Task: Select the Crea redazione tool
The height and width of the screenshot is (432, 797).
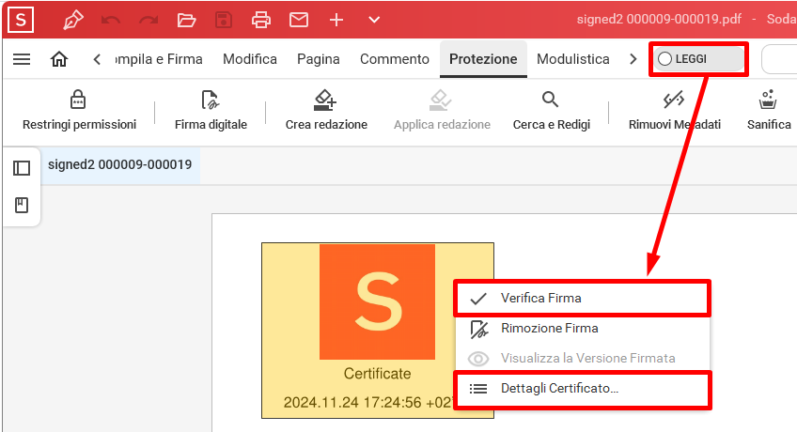Action: (326, 110)
